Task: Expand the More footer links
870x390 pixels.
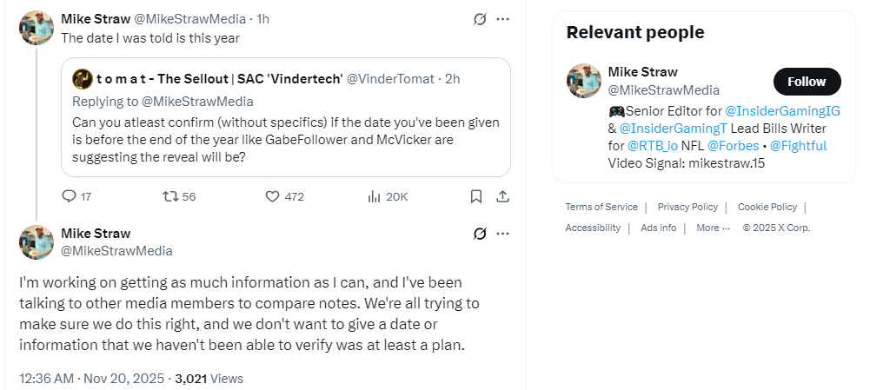Action: [714, 228]
